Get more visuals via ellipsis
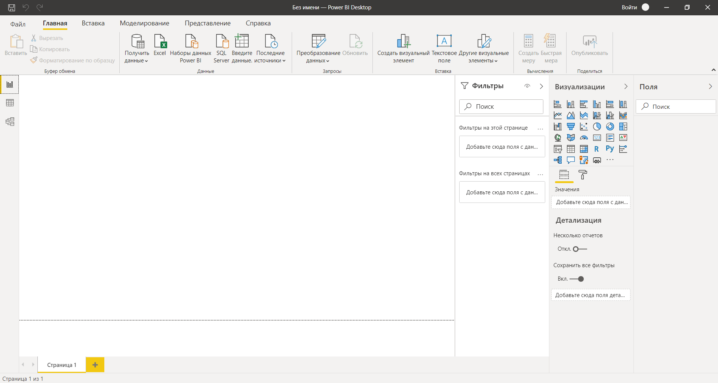This screenshot has width=718, height=383. pos(610,160)
